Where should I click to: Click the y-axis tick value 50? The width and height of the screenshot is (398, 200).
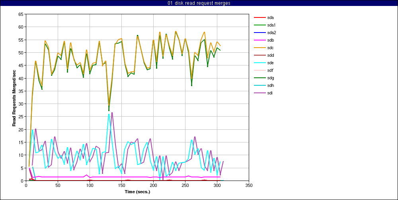pyautogui.click(x=21, y=53)
